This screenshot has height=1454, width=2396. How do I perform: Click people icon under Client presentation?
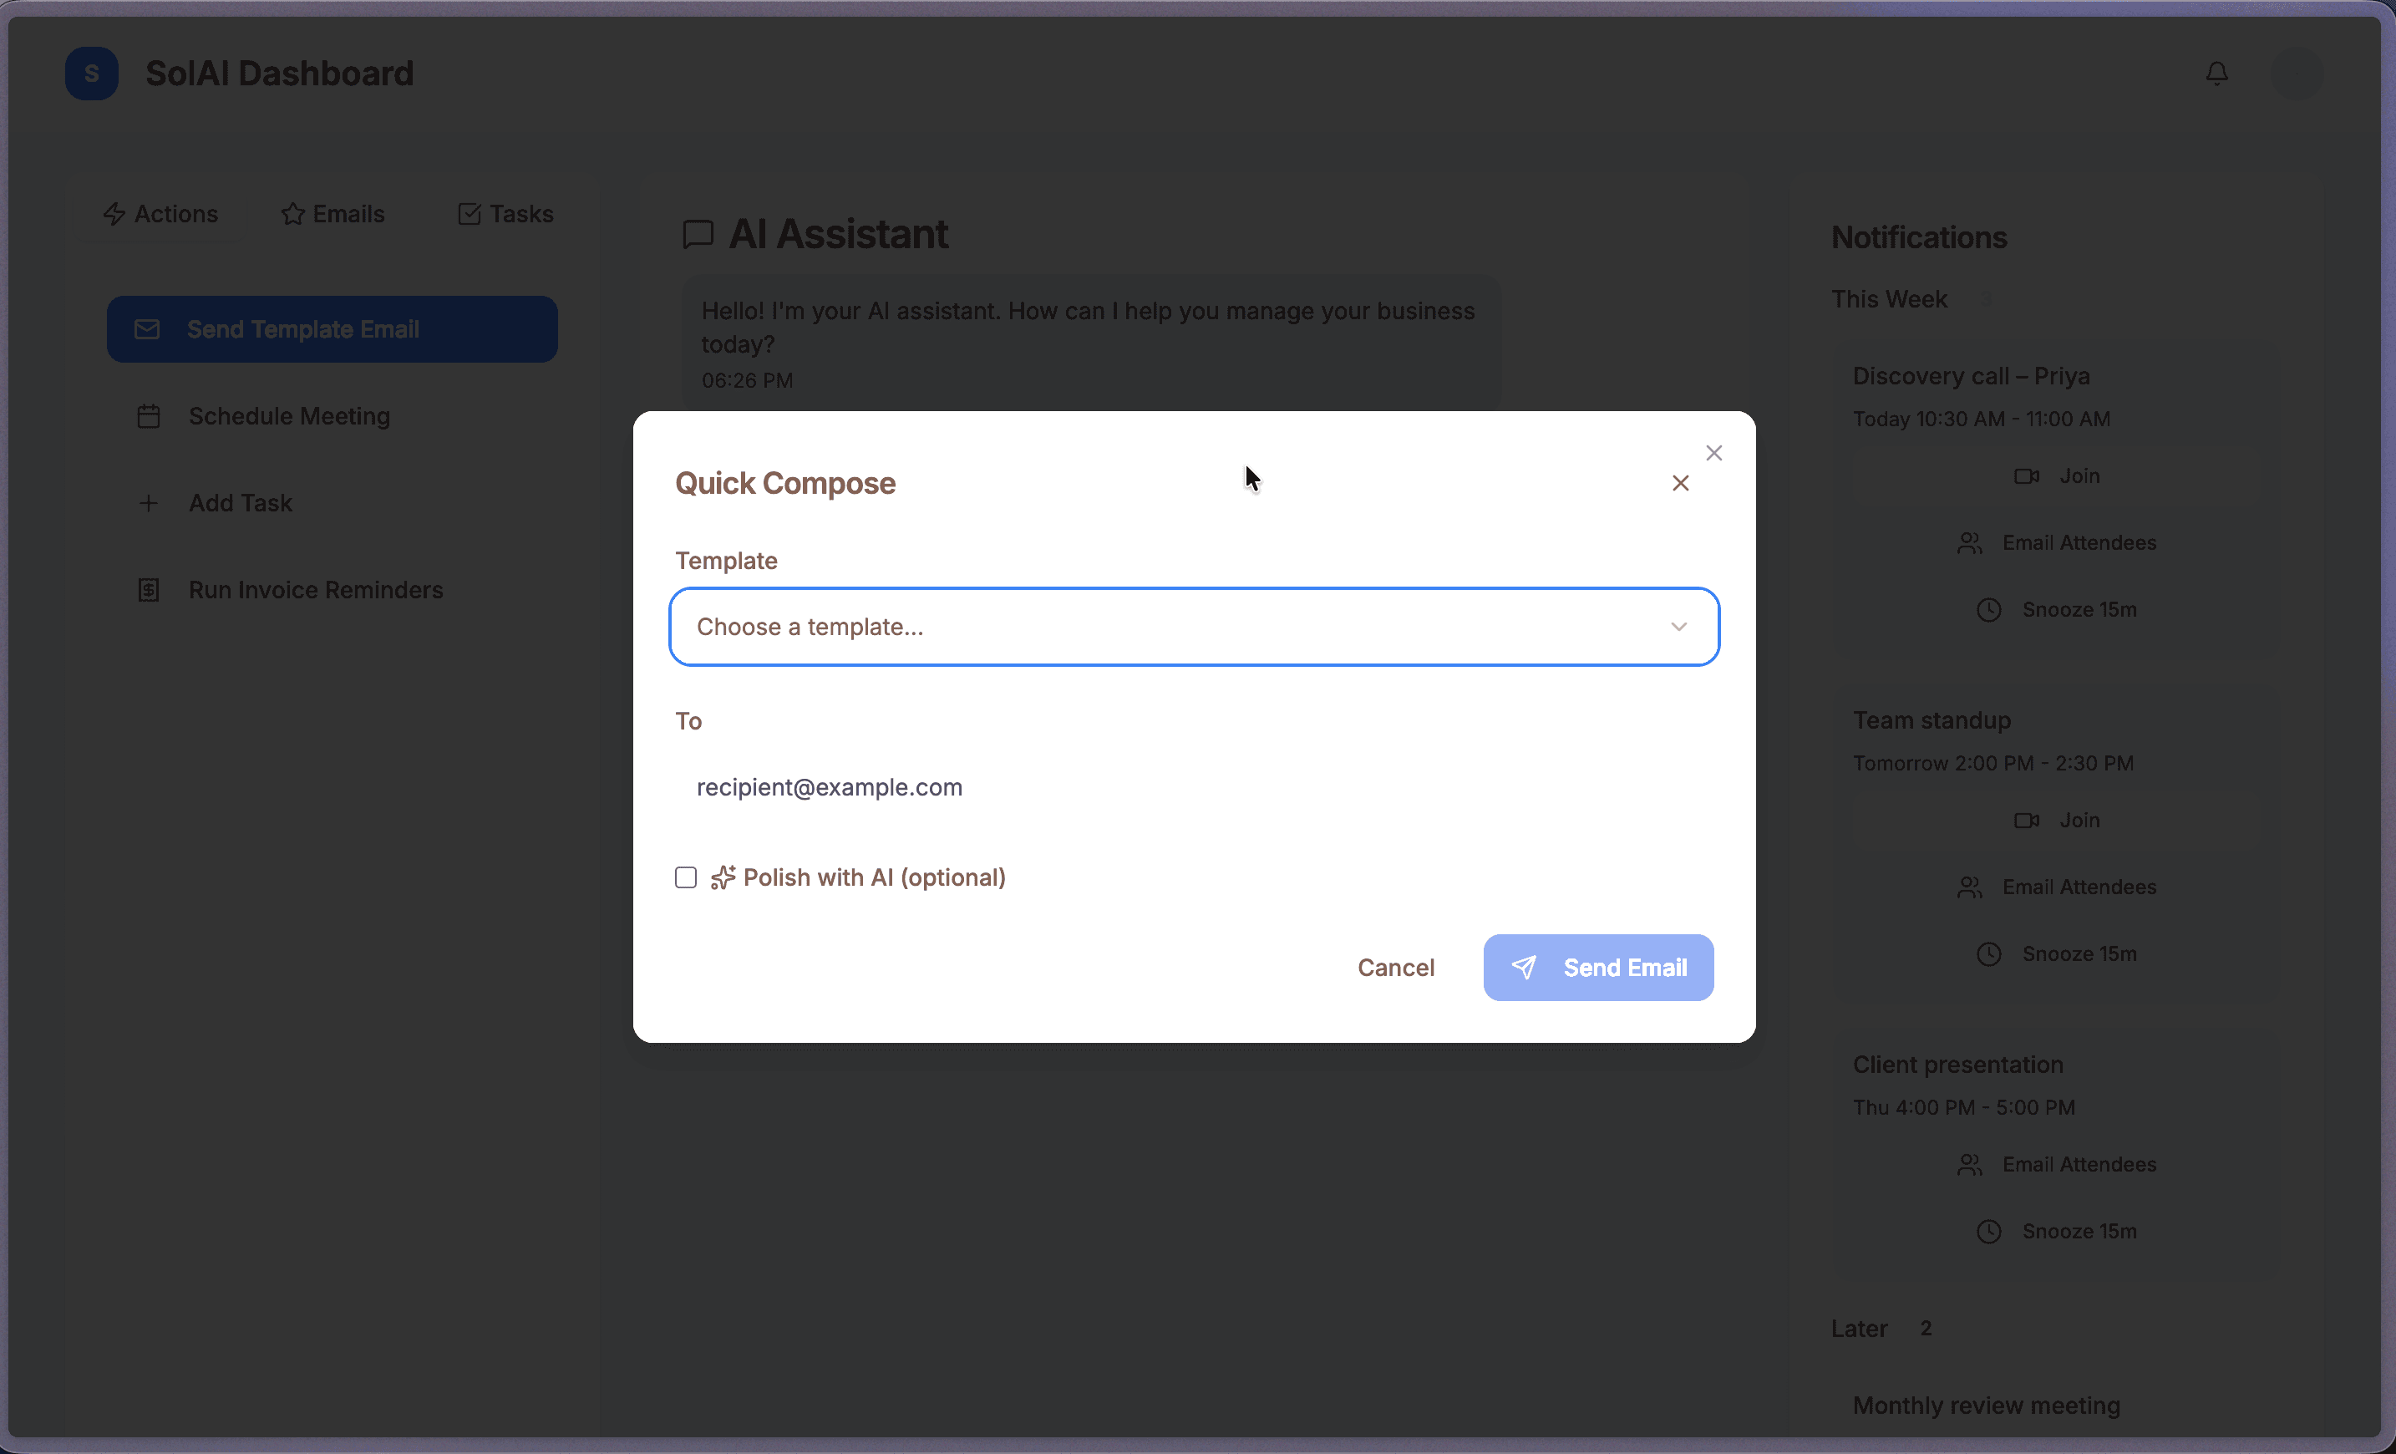click(1970, 1164)
